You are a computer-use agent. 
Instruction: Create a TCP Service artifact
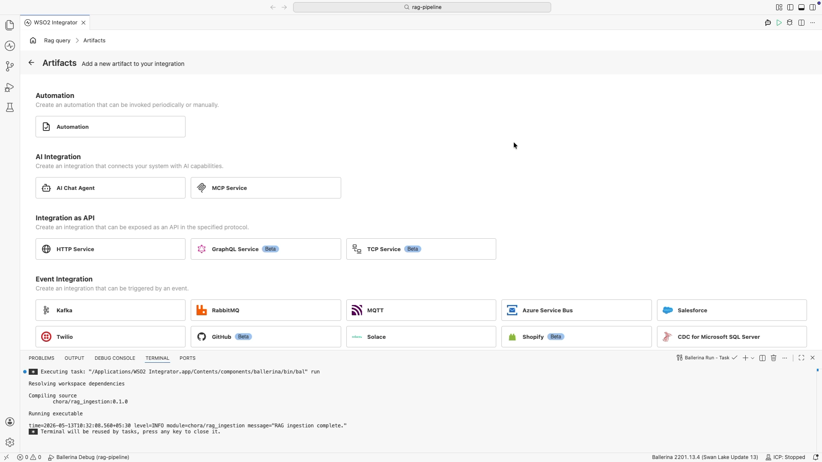(x=421, y=249)
